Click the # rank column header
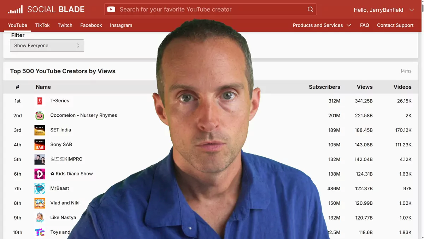The height and width of the screenshot is (239, 424). click(17, 87)
